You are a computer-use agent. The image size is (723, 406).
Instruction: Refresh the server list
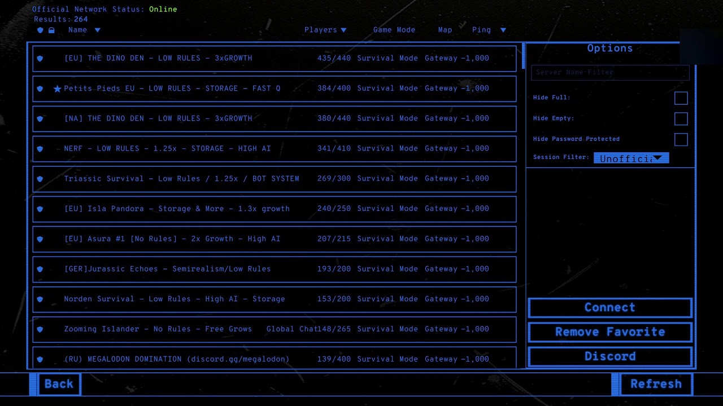pyautogui.click(x=656, y=384)
